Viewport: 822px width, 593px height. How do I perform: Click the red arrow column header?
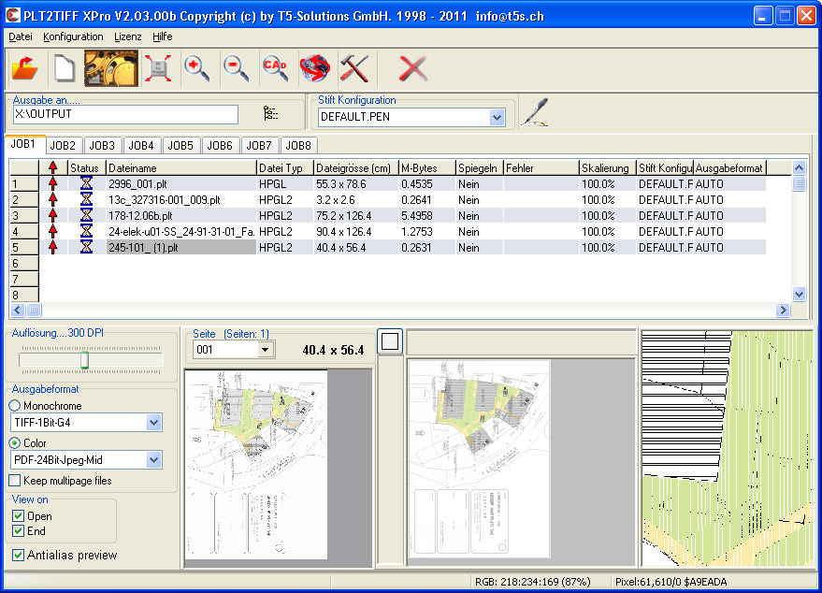coord(53,167)
